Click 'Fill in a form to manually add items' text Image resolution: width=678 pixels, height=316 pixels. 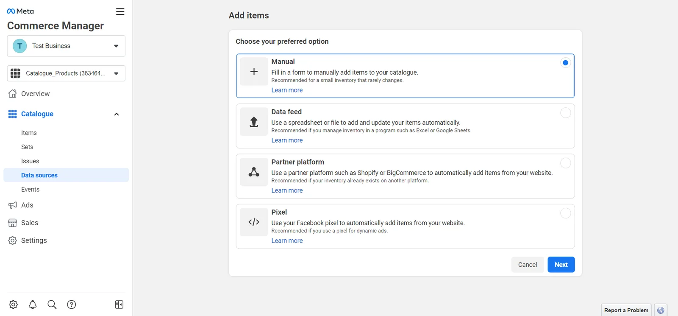click(x=345, y=73)
